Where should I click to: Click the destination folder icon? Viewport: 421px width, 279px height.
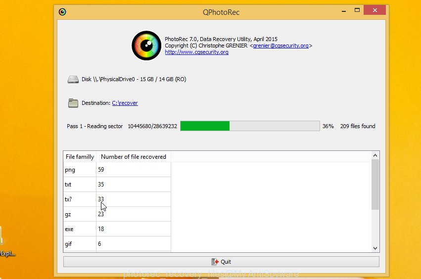(x=73, y=103)
